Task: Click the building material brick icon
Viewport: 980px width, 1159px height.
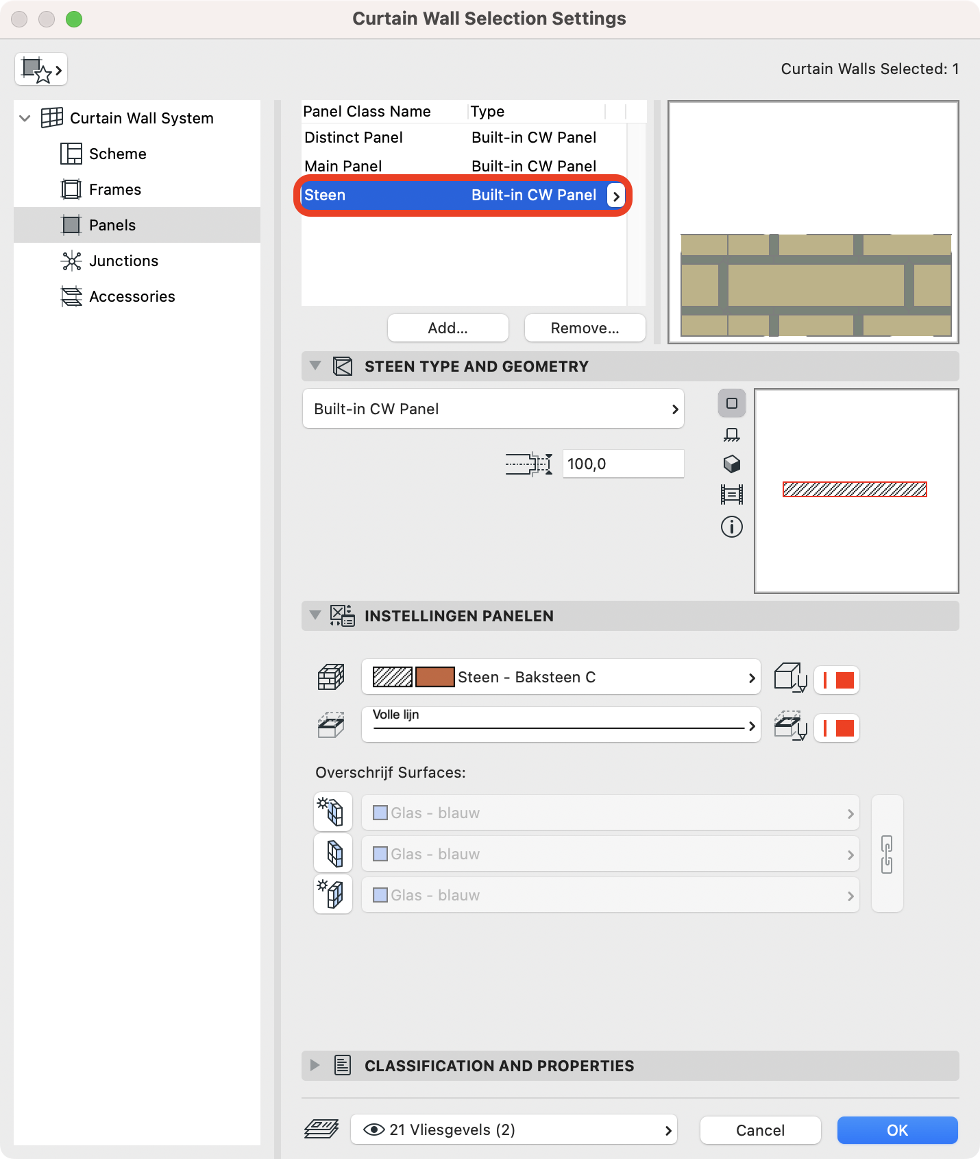Action: (x=331, y=678)
